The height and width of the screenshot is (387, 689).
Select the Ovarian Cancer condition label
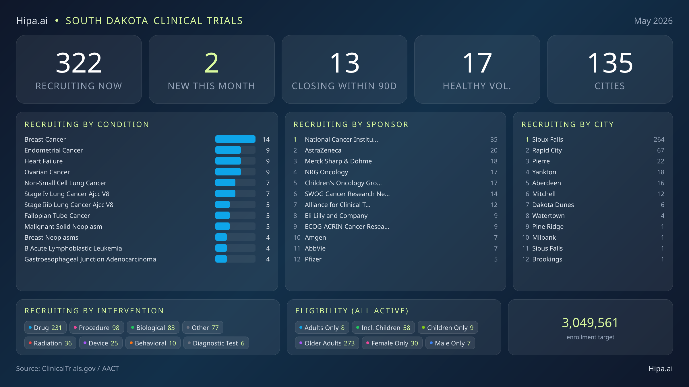pos(47,172)
